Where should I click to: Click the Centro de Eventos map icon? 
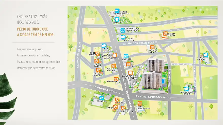coord(117,11)
